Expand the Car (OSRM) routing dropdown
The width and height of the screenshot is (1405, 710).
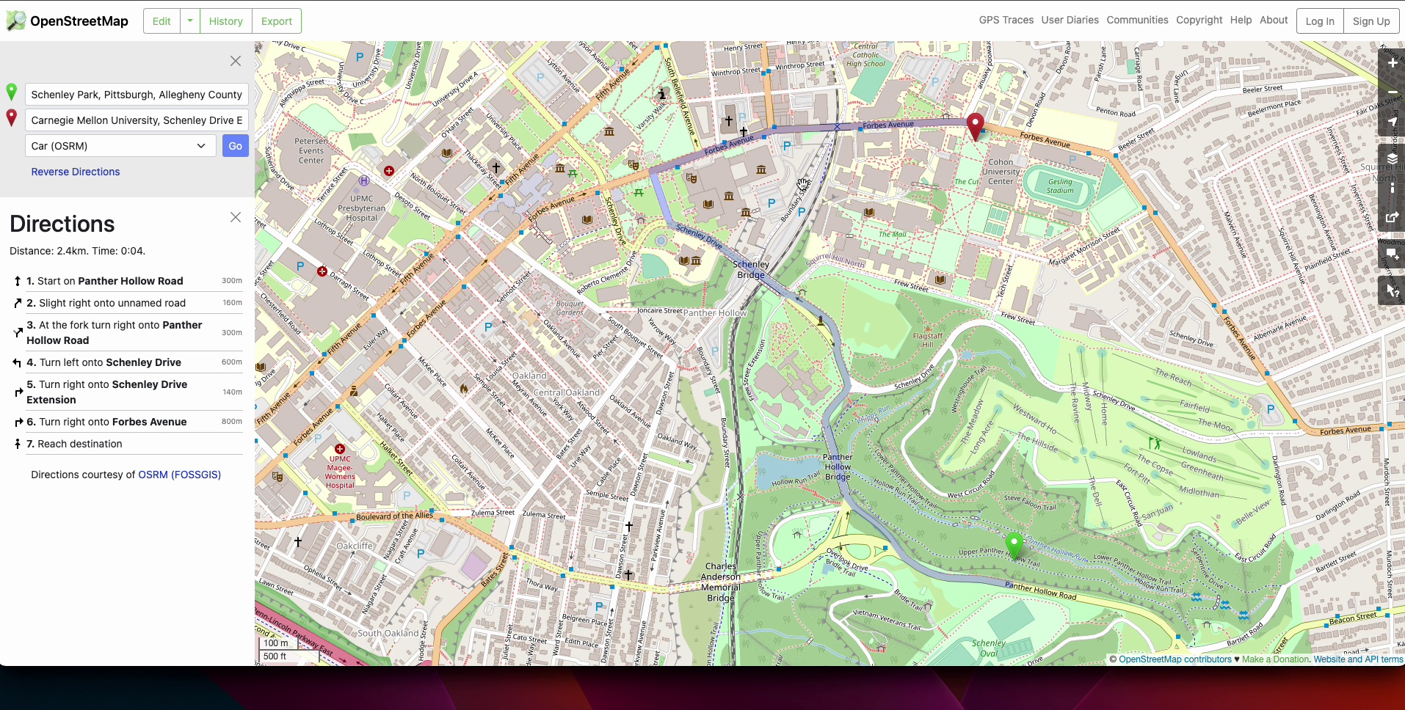pyautogui.click(x=121, y=146)
